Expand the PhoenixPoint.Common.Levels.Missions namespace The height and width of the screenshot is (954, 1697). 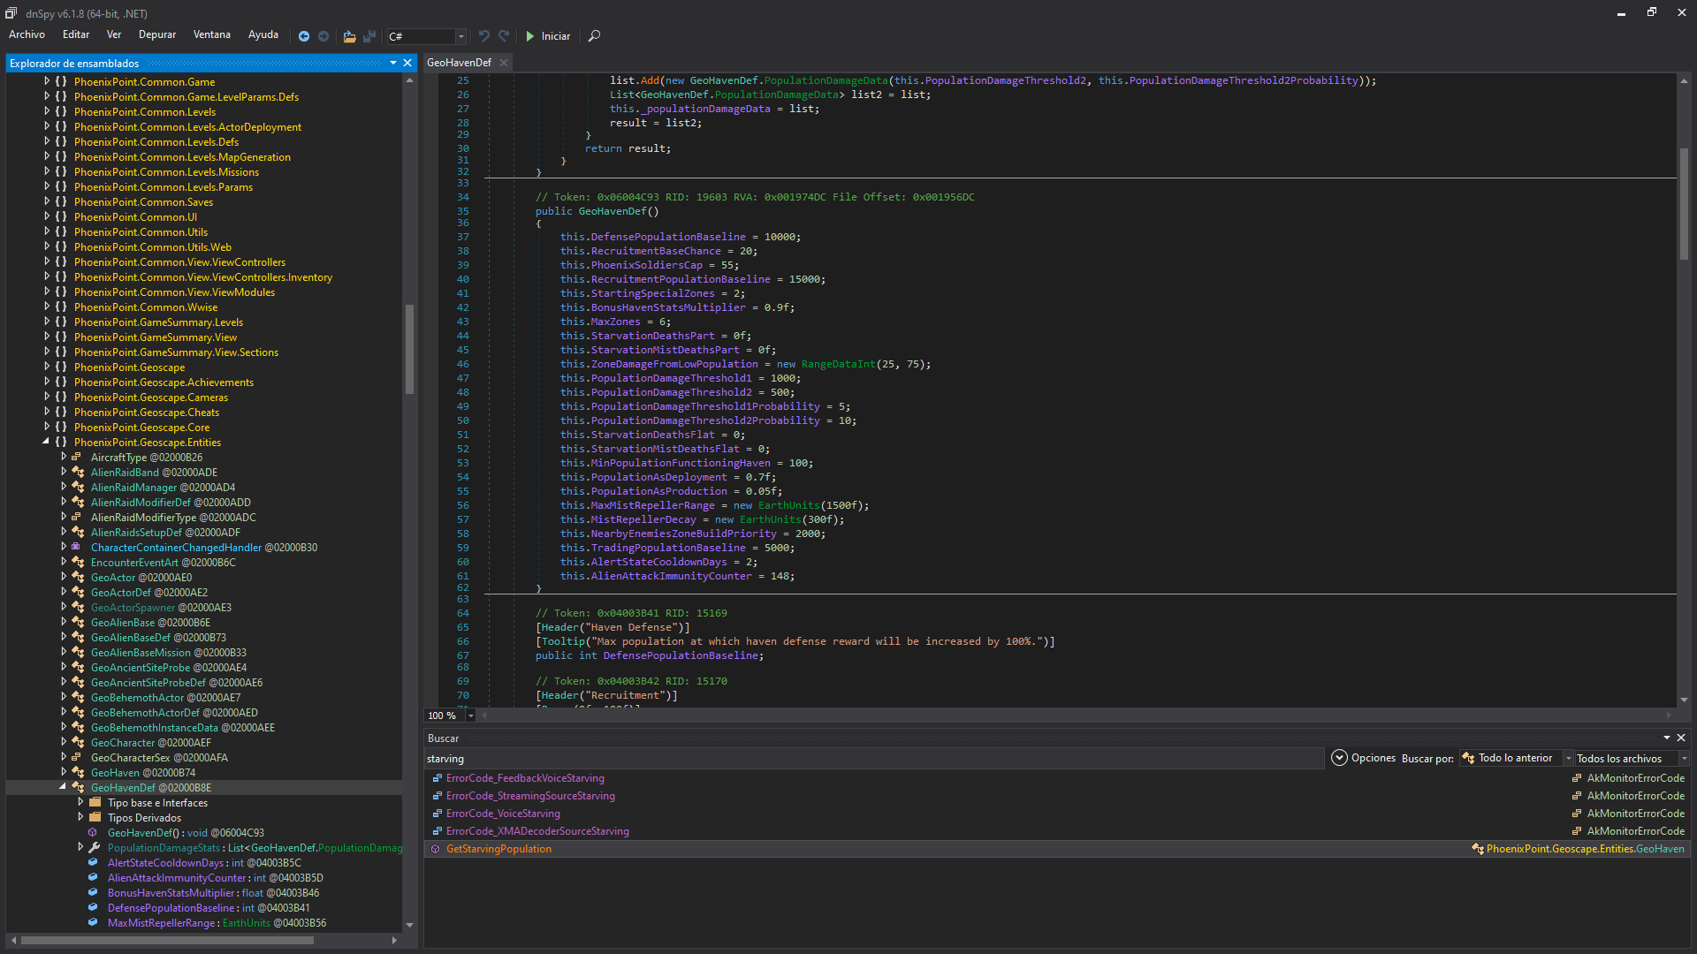pos(47,171)
